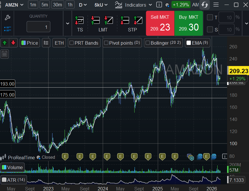The height and width of the screenshot is (191, 249).
Task: Enable the PRT Bands checkbox
Action: [x=71, y=43]
